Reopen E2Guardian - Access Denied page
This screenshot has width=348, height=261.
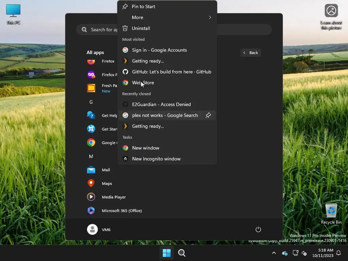[x=167, y=104]
